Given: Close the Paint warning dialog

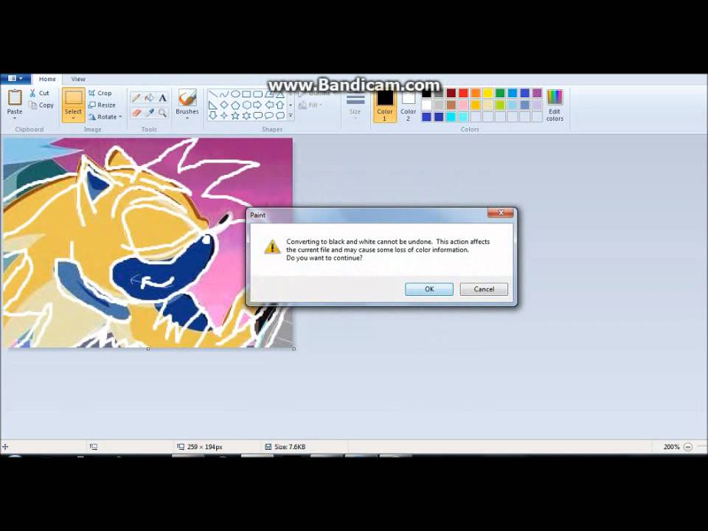Looking at the screenshot, I should click(x=500, y=212).
